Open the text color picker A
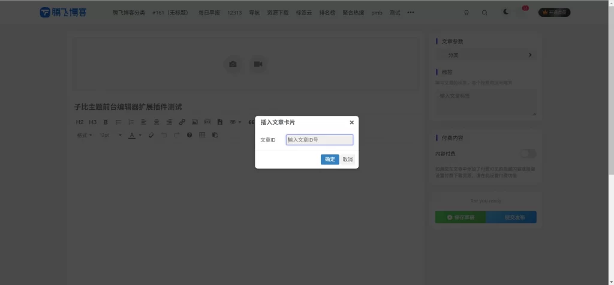The image size is (614, 285). tap(132, 135)
